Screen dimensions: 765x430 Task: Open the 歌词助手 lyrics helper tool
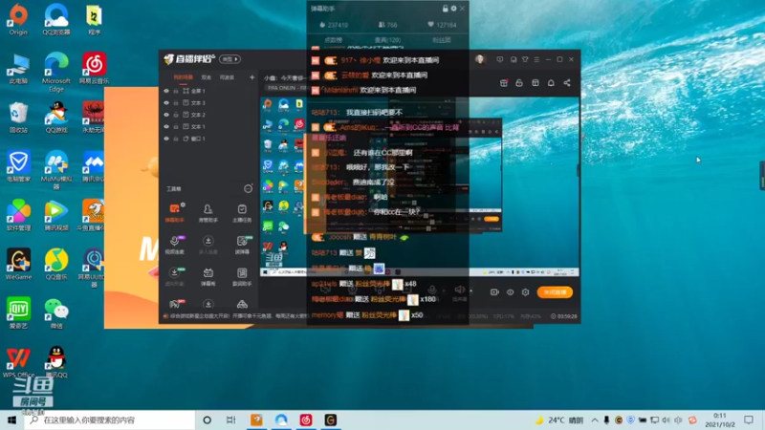coord(242,276)
